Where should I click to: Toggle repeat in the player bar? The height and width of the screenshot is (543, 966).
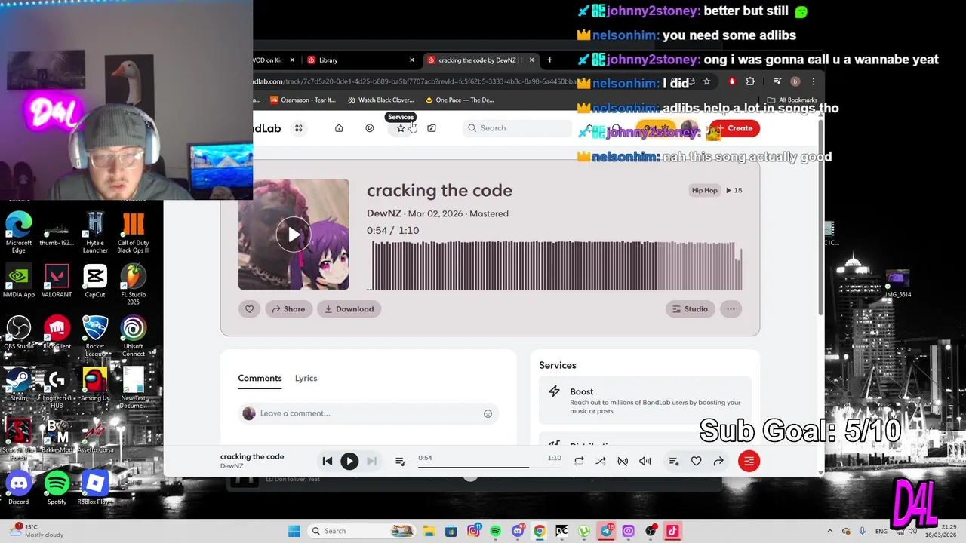579,461
